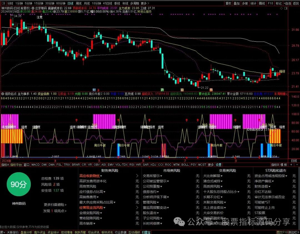
Task: Click the round icon before 庄家筹码
Action: 33,8
